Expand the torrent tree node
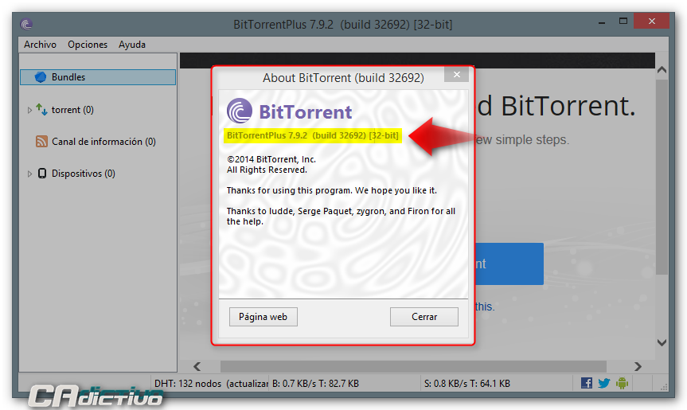Viewport: 687px width, 410px height. click(29, 110)
